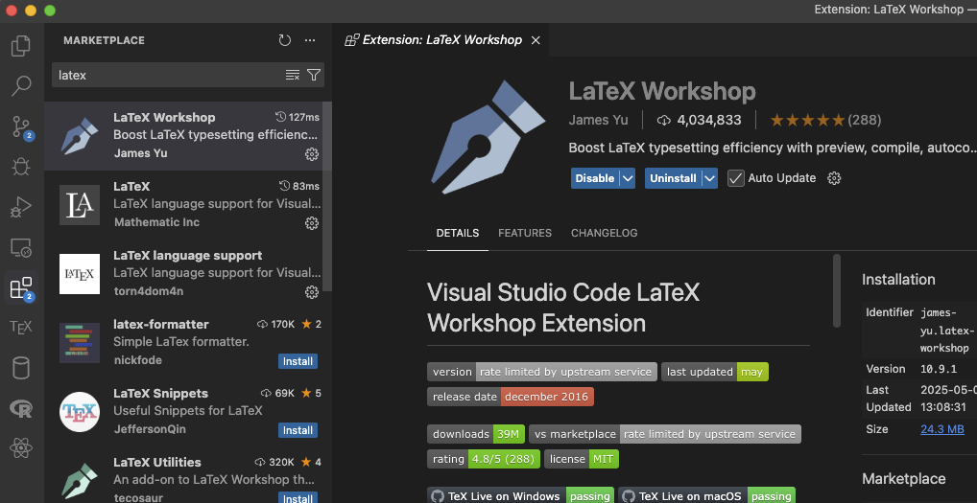
Task: Open the TeX sidebar view
Action: (x=21, y=328)
